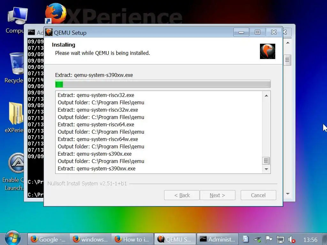Cancel the QEMU installation
This screenshot has height=245, width=327.
pyautogui.click(x=258, y=195)
